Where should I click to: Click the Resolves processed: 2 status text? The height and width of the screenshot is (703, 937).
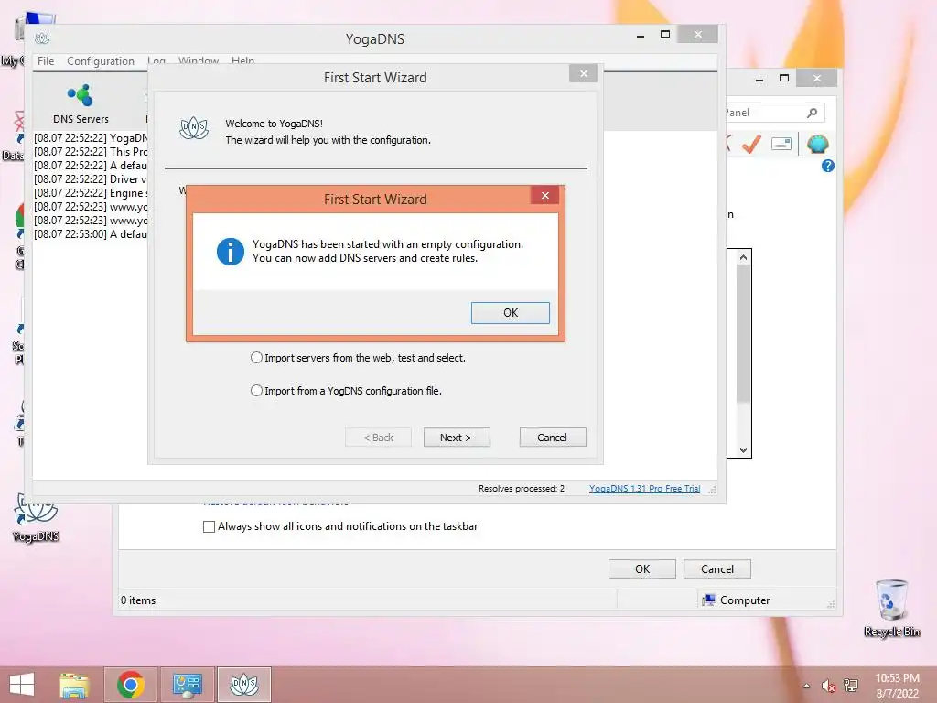tap(521, 489)
